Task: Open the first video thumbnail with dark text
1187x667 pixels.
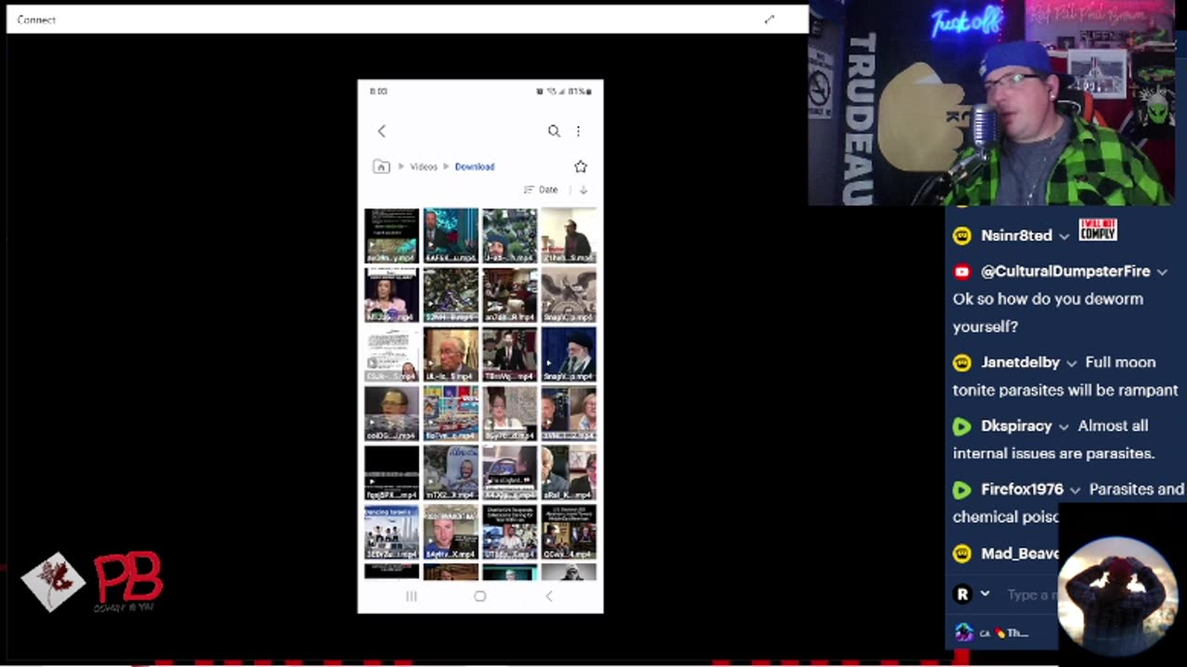Action: point(391,235)
